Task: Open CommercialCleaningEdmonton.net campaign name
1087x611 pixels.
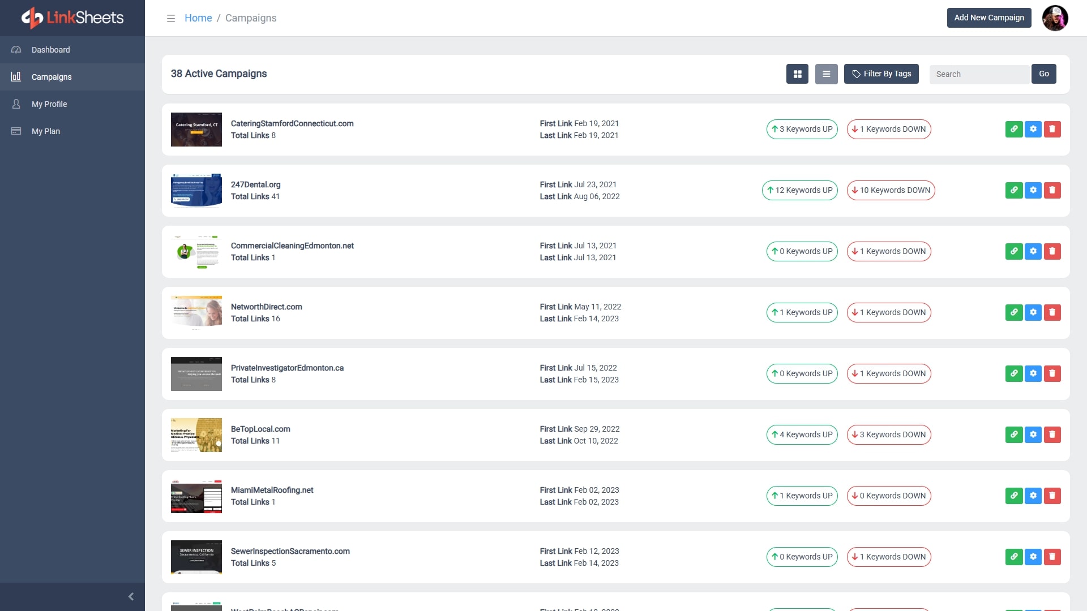Action: pyautogui.click(x=292, y=246)
